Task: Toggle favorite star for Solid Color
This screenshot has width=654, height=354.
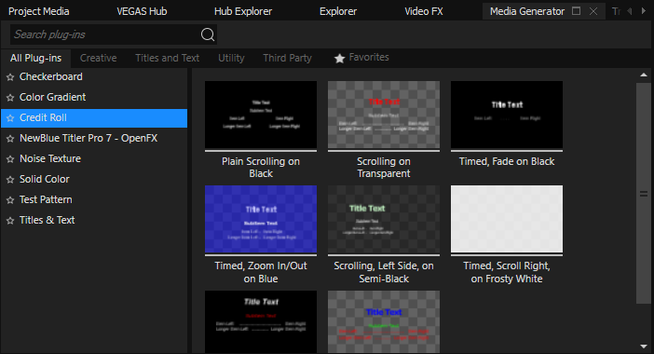Action: tap(10, 180)
